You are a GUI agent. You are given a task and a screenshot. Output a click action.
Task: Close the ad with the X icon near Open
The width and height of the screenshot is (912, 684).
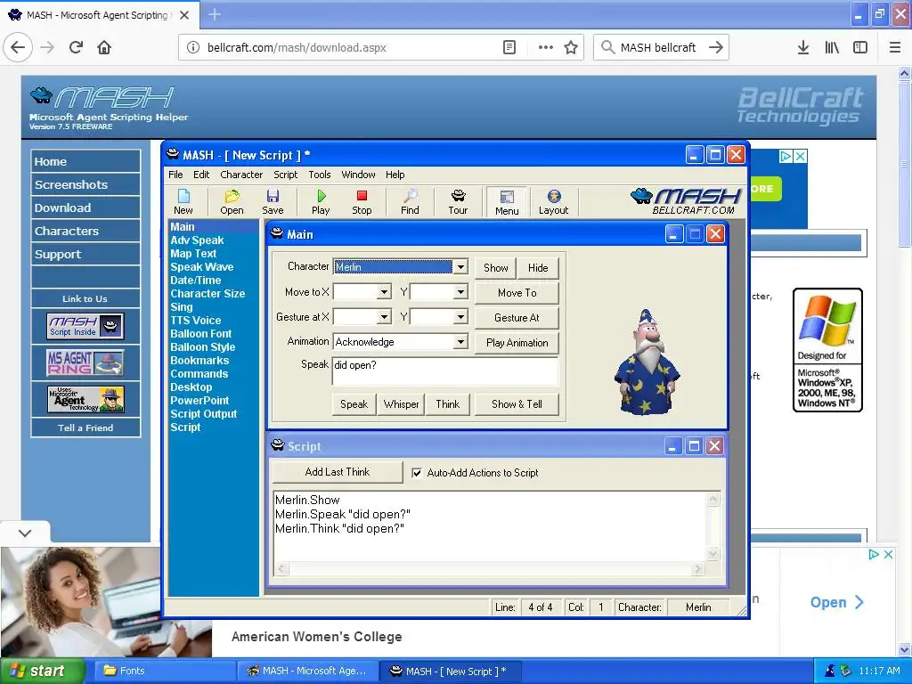point(888,554)
